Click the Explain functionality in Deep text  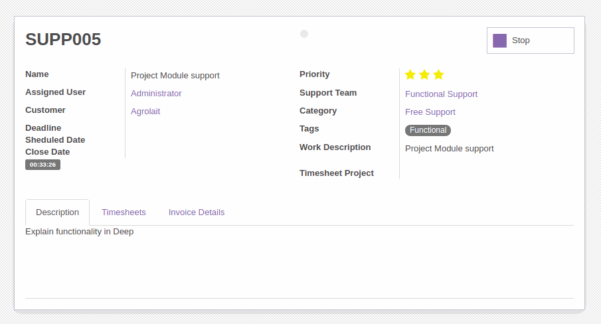point(79,232)
